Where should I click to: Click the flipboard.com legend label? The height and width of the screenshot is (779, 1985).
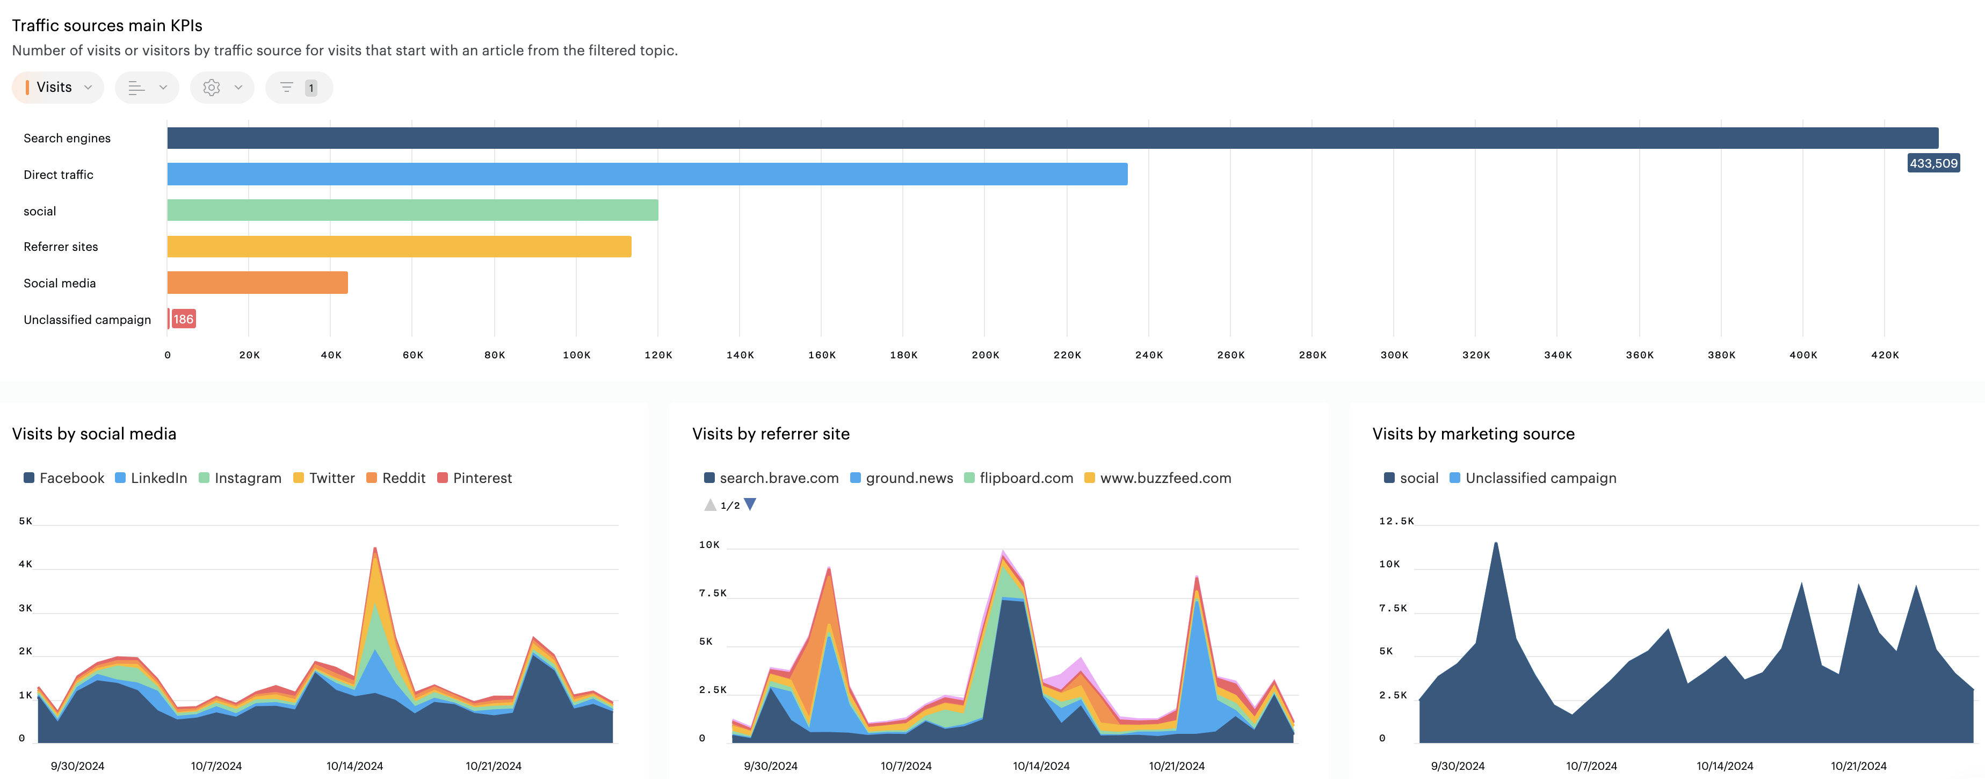(x=1026, y=478)
